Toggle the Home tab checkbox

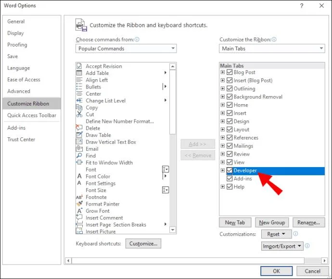[230, 105]
